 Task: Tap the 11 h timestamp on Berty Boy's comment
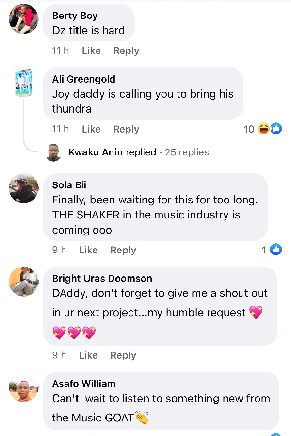click(61, 50)
